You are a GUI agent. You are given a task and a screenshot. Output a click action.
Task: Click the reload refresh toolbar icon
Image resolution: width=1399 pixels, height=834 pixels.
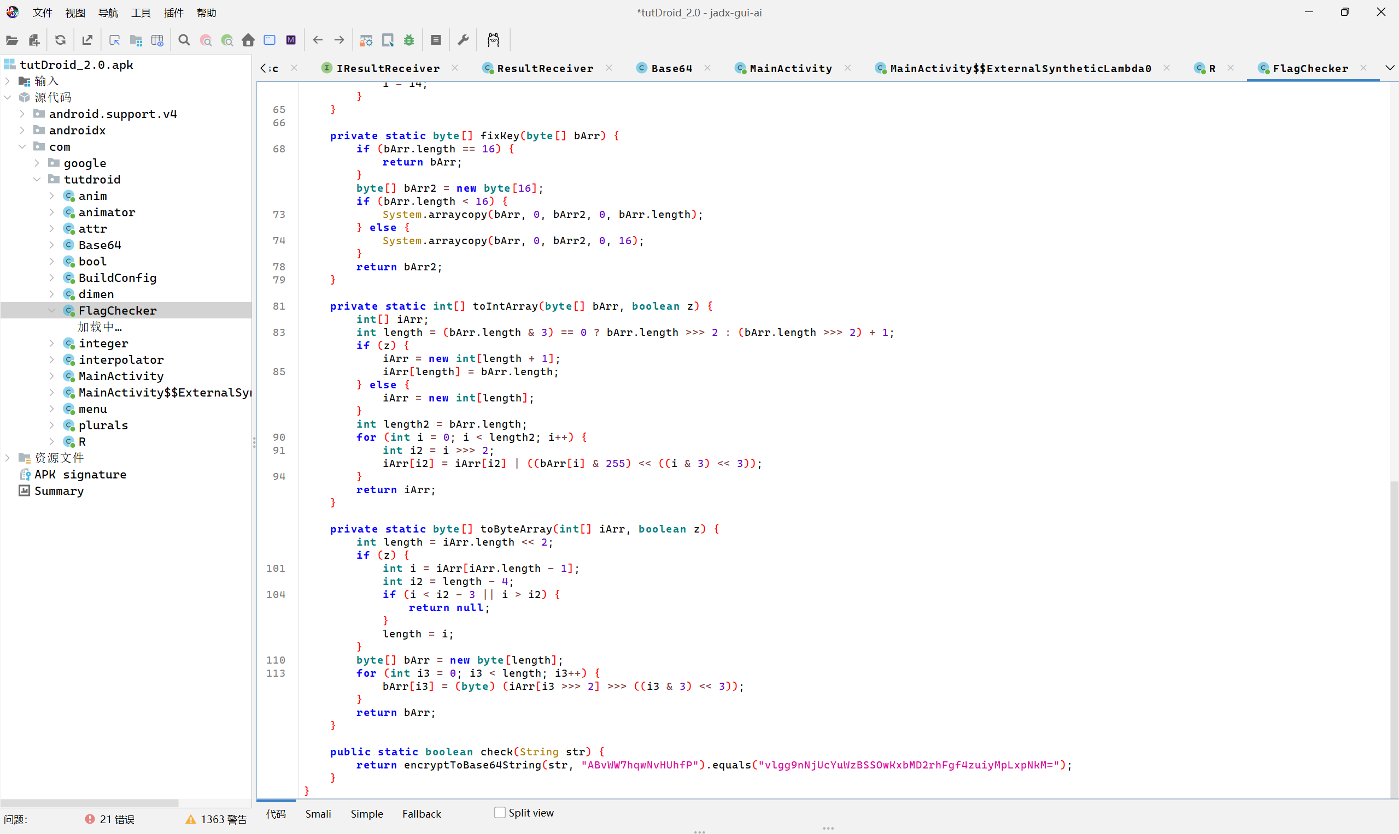click(60, 40)
